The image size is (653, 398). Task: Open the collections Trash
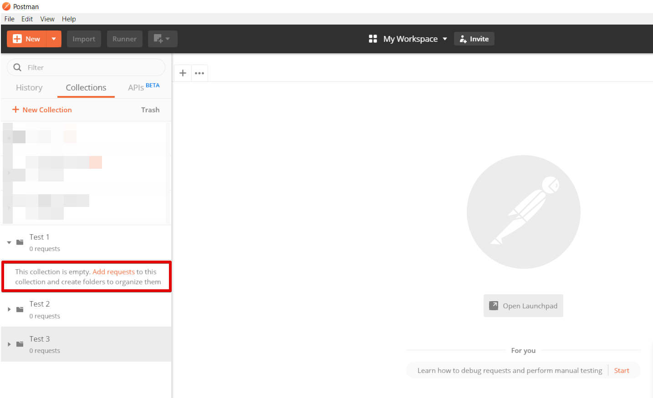150,110
